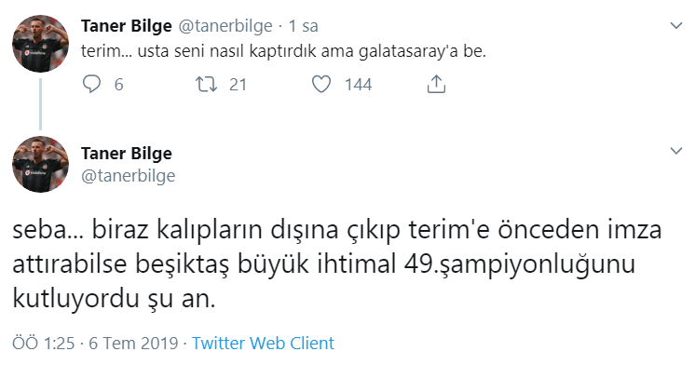Image resolution: width=695 pixels, height=365 pixels.
Task: Click the retweet count 21
Action: click(238, 85)
